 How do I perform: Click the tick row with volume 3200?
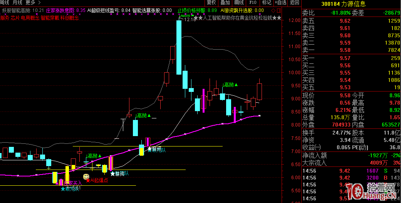(351, 178)
